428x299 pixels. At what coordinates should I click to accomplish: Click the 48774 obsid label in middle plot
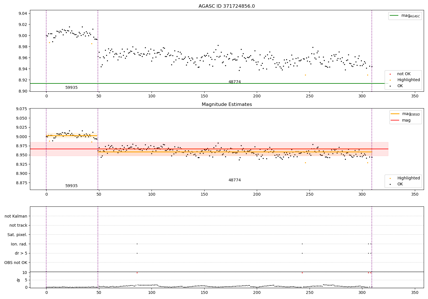pos(235,180)
